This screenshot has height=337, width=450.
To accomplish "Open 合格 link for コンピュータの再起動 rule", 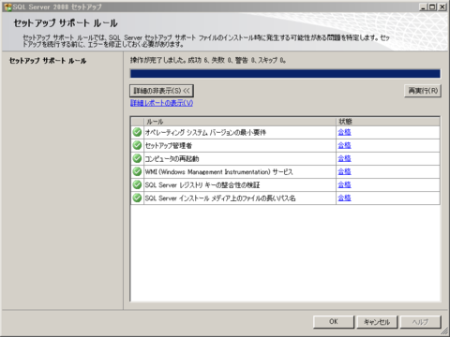I will pyautogui.click(x=344, y=158).
